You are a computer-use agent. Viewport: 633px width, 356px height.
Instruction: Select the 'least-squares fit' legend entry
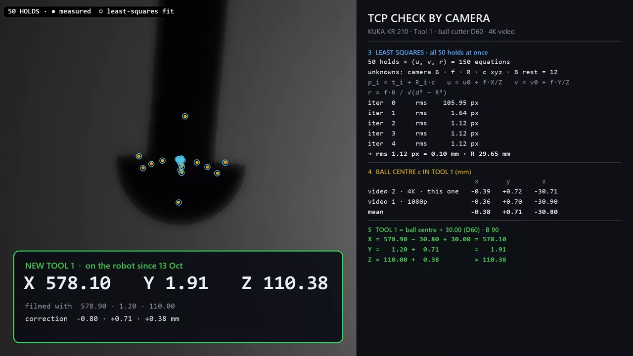coord(136,11)
